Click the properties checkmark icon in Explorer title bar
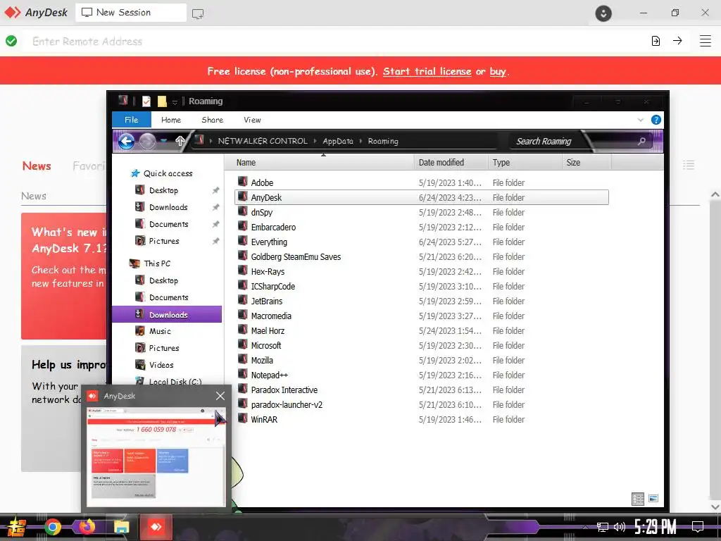This screenshot has width=721, height=541. click(146, 101)
